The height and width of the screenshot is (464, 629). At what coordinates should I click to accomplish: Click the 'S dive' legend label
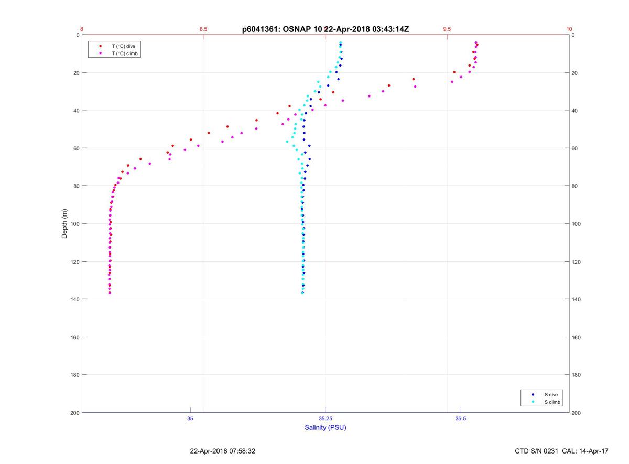[x=551, y=394]
